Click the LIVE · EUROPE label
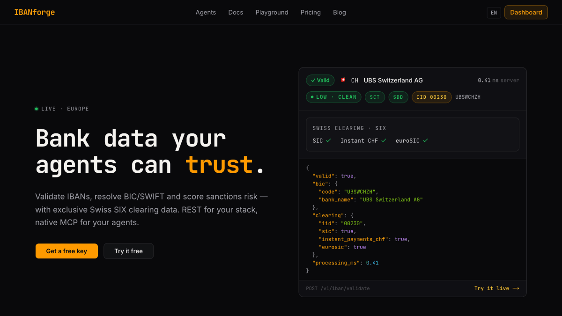This screenshot has height=316, width=562. coord(65,109)
